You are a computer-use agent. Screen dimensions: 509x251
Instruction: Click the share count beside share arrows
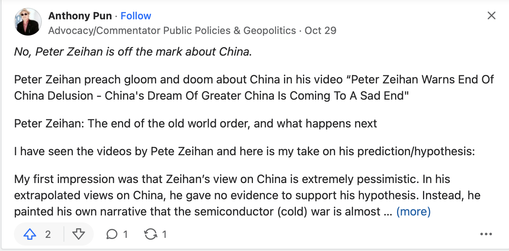pos(164,234)
